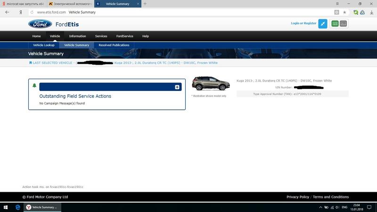Open the FordService menu item

tap(124, 36)
